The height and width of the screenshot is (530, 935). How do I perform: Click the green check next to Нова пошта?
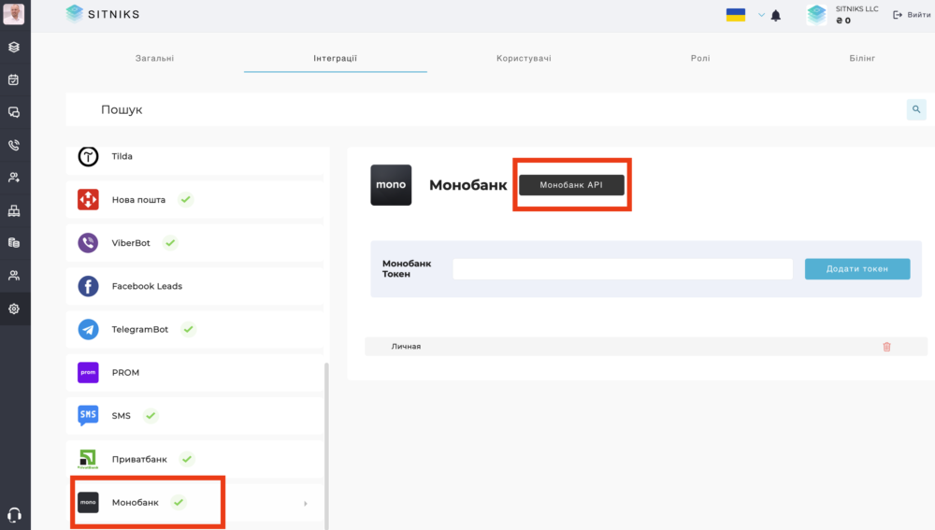point(186,200)
